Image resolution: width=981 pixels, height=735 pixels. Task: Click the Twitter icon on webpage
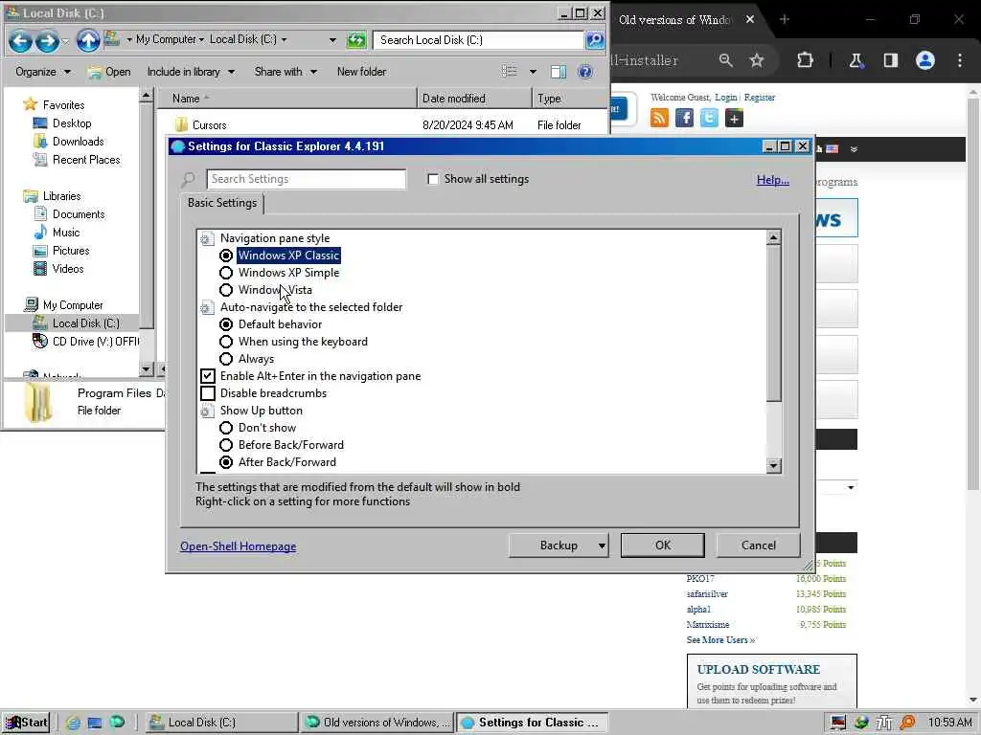[x=709, y=118]
